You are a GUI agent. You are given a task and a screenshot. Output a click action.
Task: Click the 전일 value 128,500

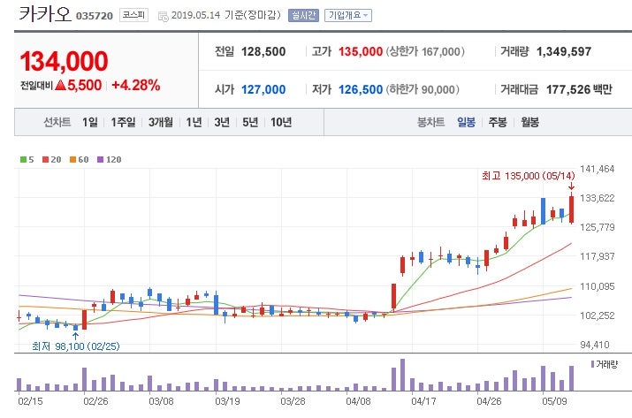[263, 51]
